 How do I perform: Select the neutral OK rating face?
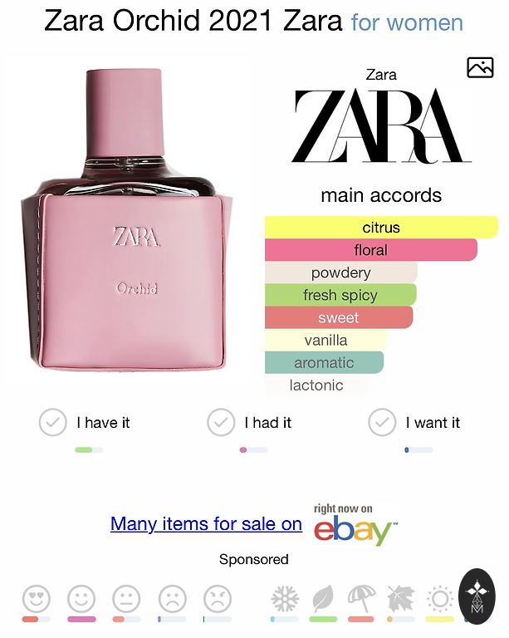(126, 599)
